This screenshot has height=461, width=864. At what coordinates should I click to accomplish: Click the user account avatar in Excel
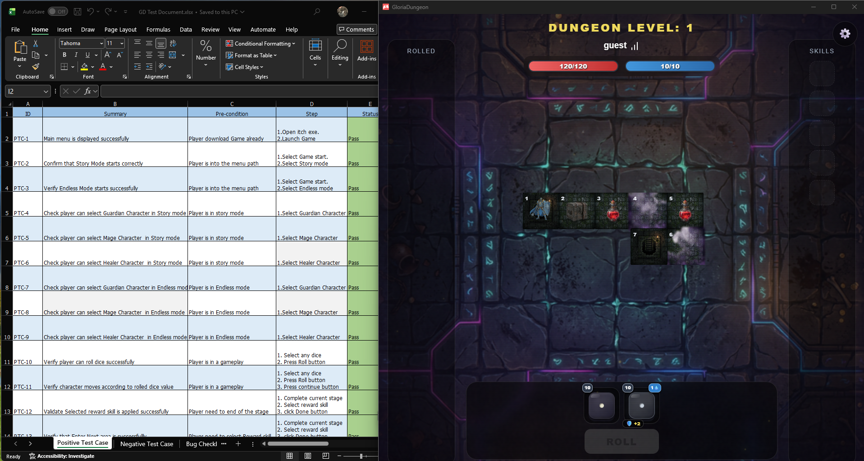(343, 12)
